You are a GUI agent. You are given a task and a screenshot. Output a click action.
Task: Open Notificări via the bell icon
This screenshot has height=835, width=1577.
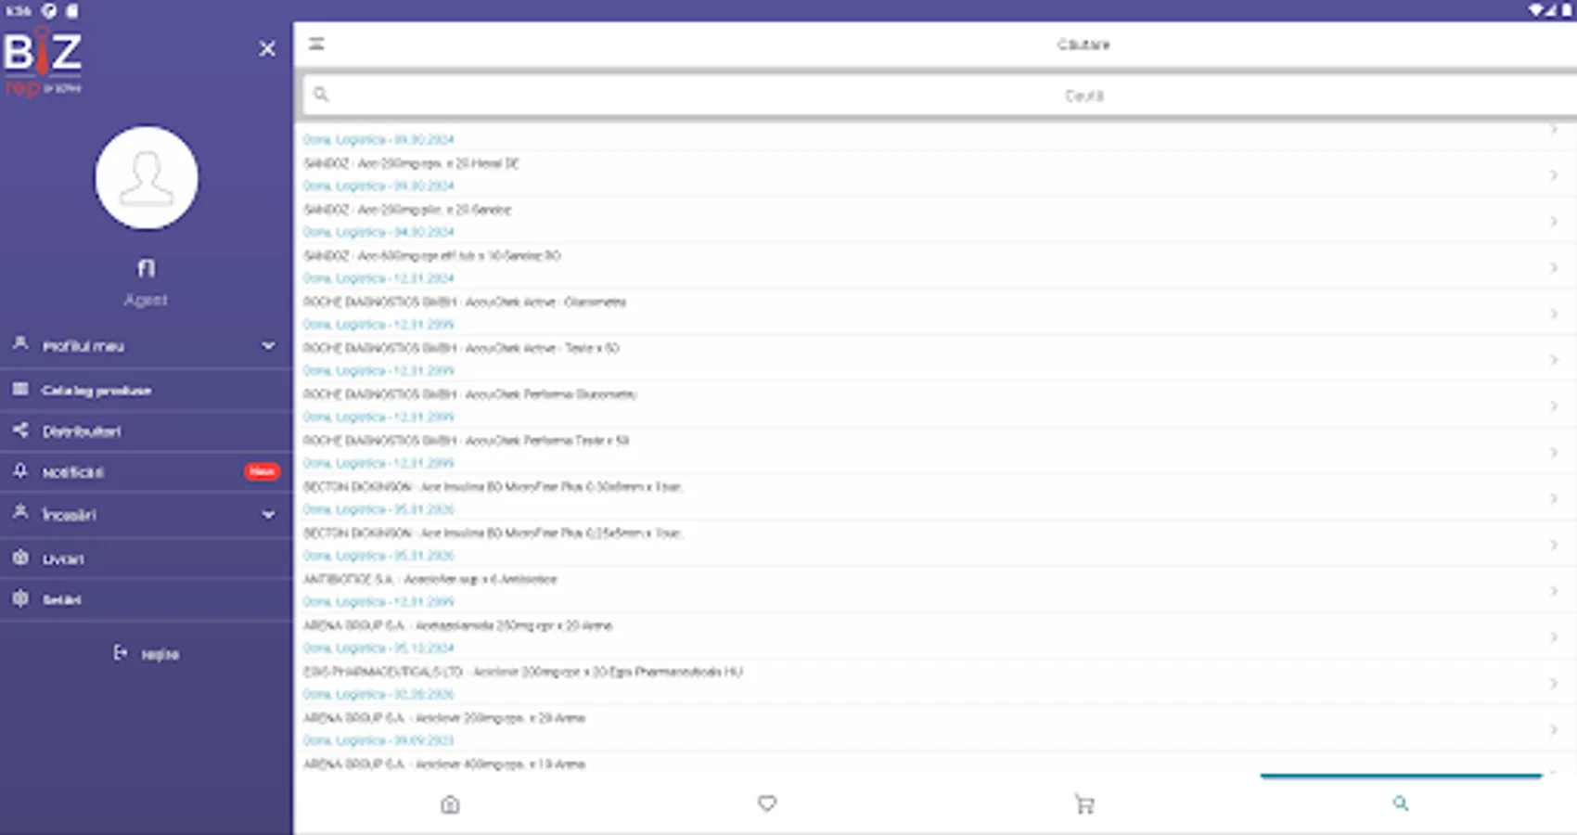click(x=19, y=471)
